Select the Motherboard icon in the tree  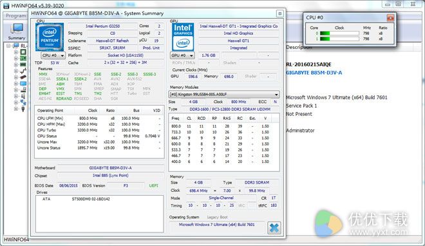23,58
